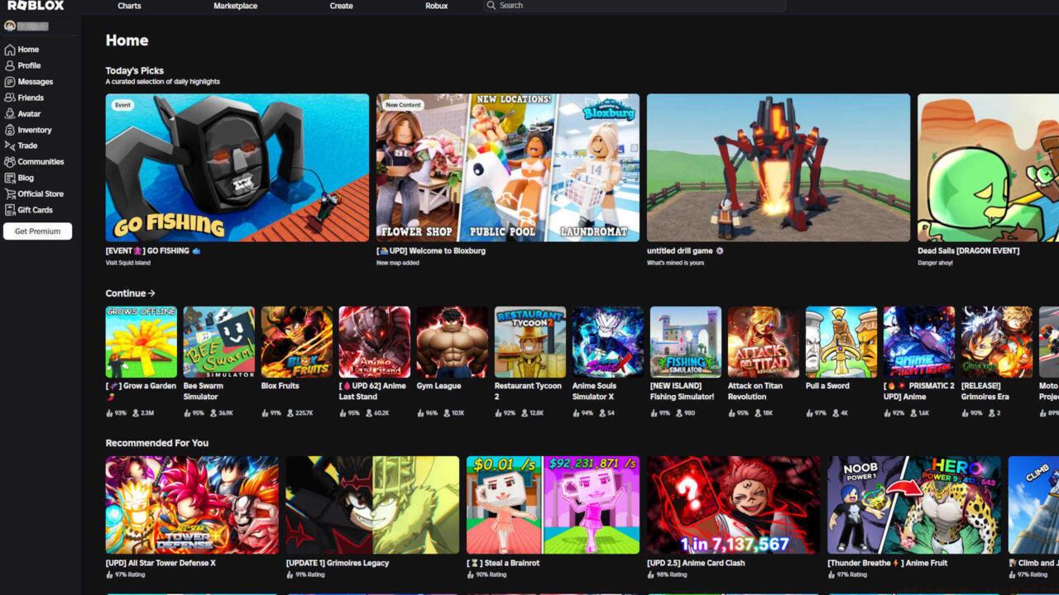Open your Profile from the sidebar
The width and height of the screenshot is (1059, 595).
12,65
